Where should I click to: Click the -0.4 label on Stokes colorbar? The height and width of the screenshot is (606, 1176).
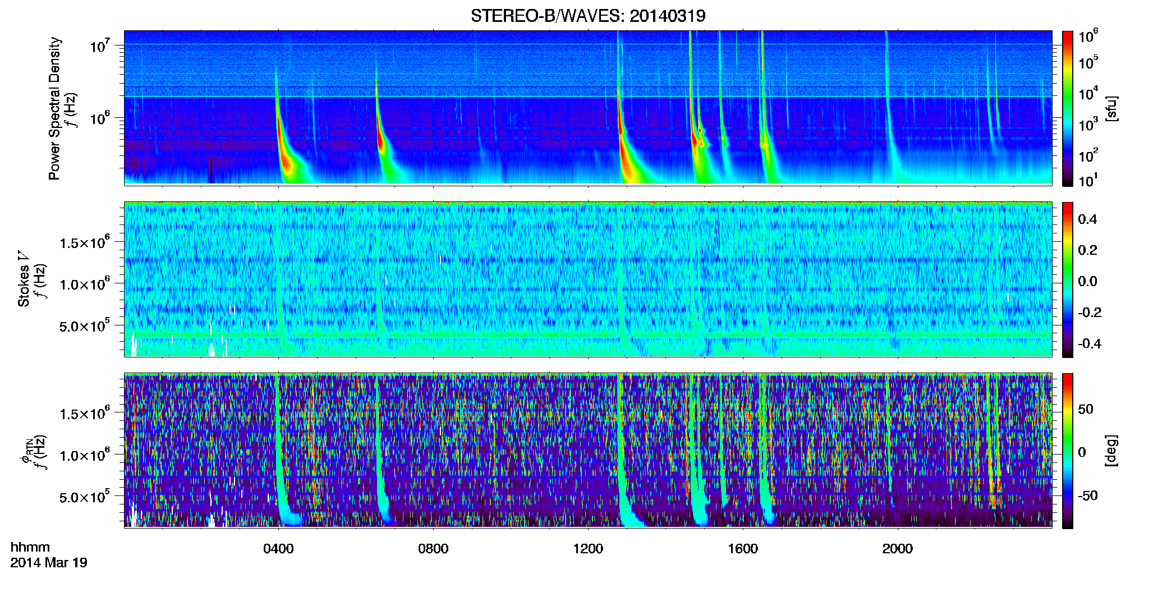pos(1090,343)
